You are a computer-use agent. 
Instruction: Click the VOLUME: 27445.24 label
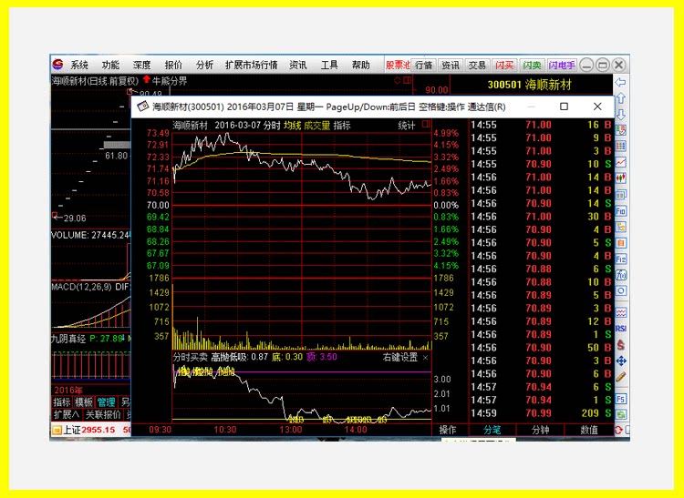coord(90,235)
